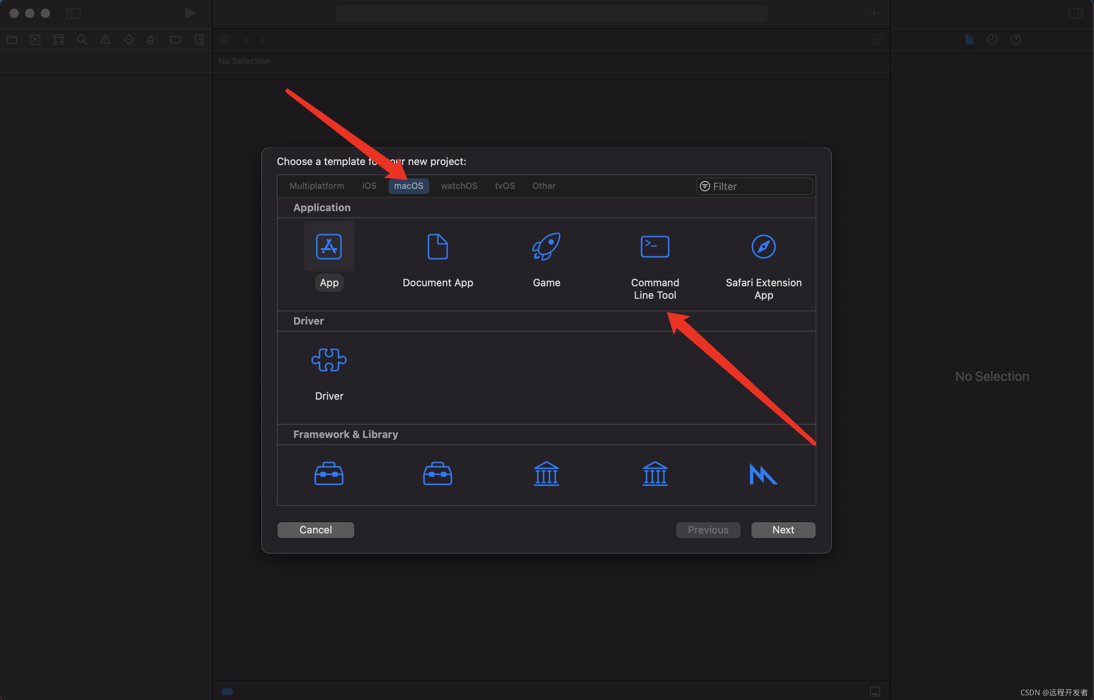
Task: Open the Report navigator
Action: 199,39
